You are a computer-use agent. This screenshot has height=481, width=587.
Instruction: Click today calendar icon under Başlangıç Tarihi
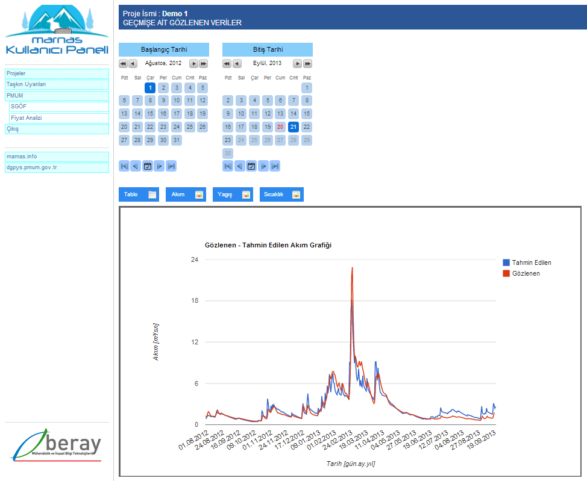tap(148, 166)
